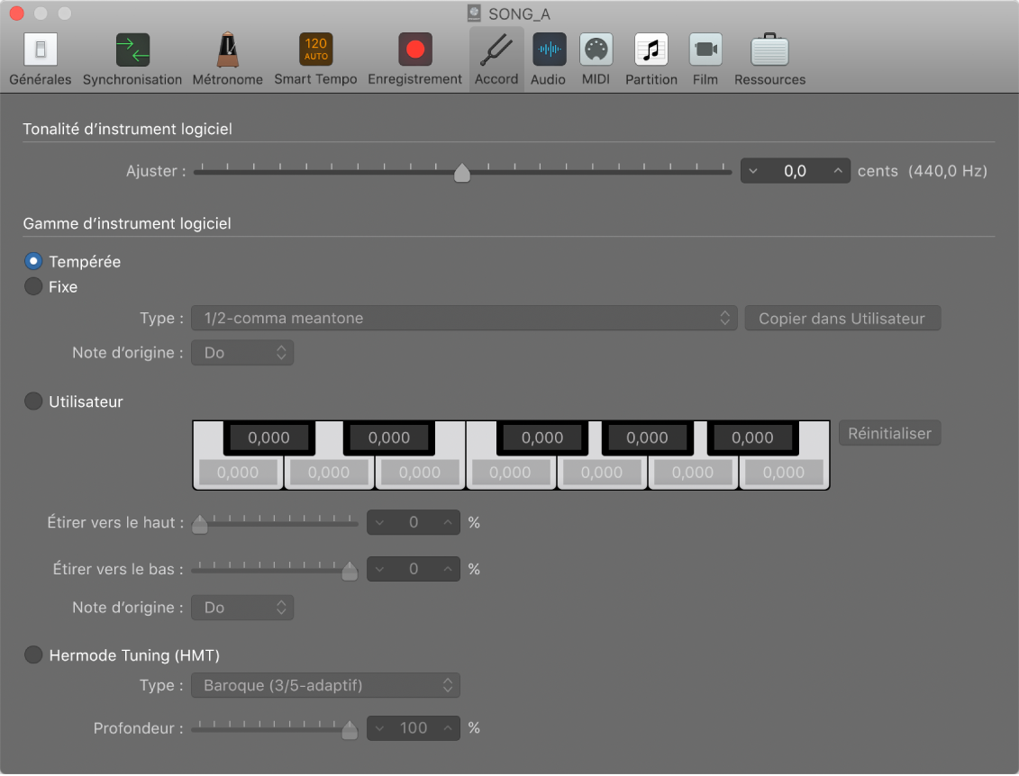Click the Réinitialiser button

(889, 433)
